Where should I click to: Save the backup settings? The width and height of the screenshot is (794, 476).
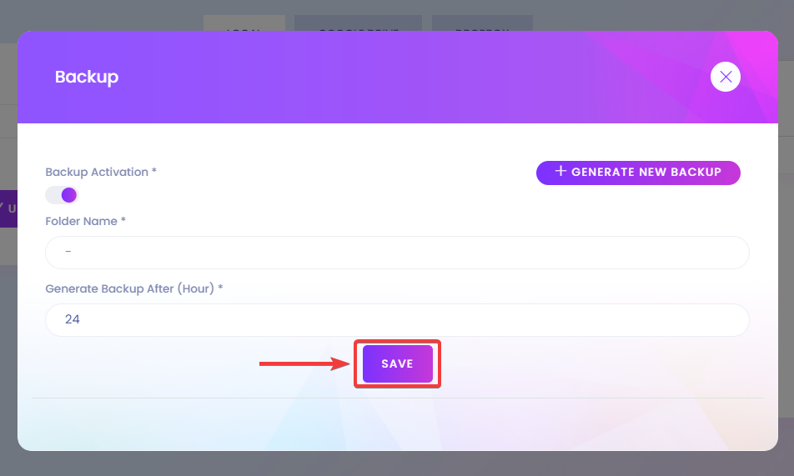(398, 364)
